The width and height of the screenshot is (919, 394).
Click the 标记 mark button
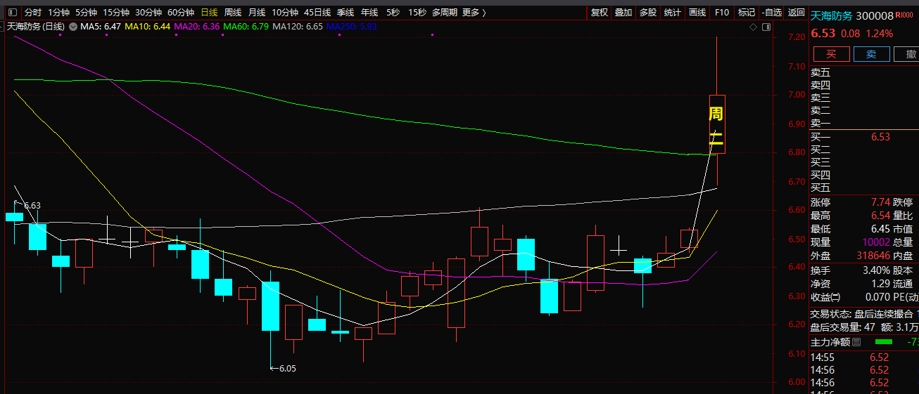click(x=746, y=13)
